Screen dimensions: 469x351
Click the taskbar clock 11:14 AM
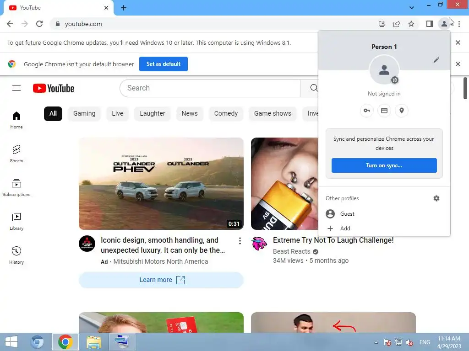449,339
